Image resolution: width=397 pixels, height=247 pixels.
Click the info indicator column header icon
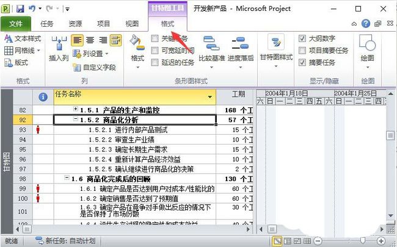[43, 97]
